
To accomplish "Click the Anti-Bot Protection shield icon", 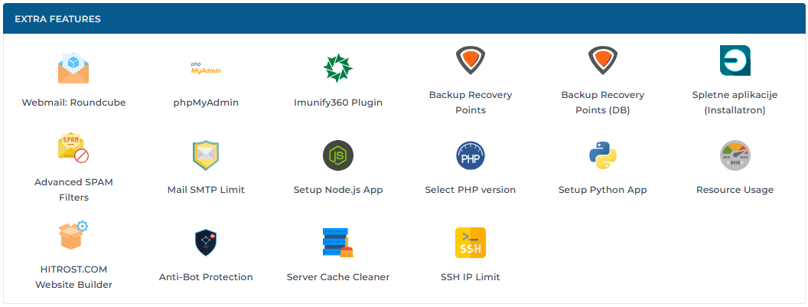I will click(206, 243).
